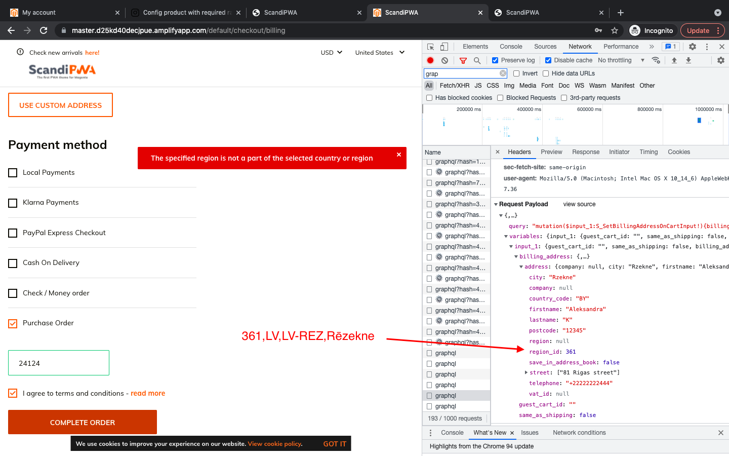The width and height of the screenshot is (729, 456).
Task: Open the network search magnifier
Action: coord(477,60)
